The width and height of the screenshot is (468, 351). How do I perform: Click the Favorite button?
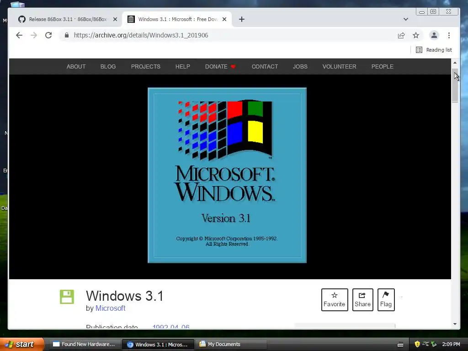pos(335,300)
